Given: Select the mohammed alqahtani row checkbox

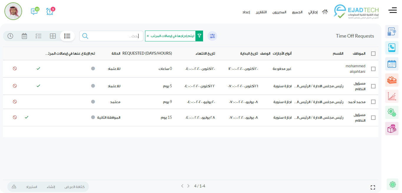Looking at the screenshot, I should tap(373, 69).
